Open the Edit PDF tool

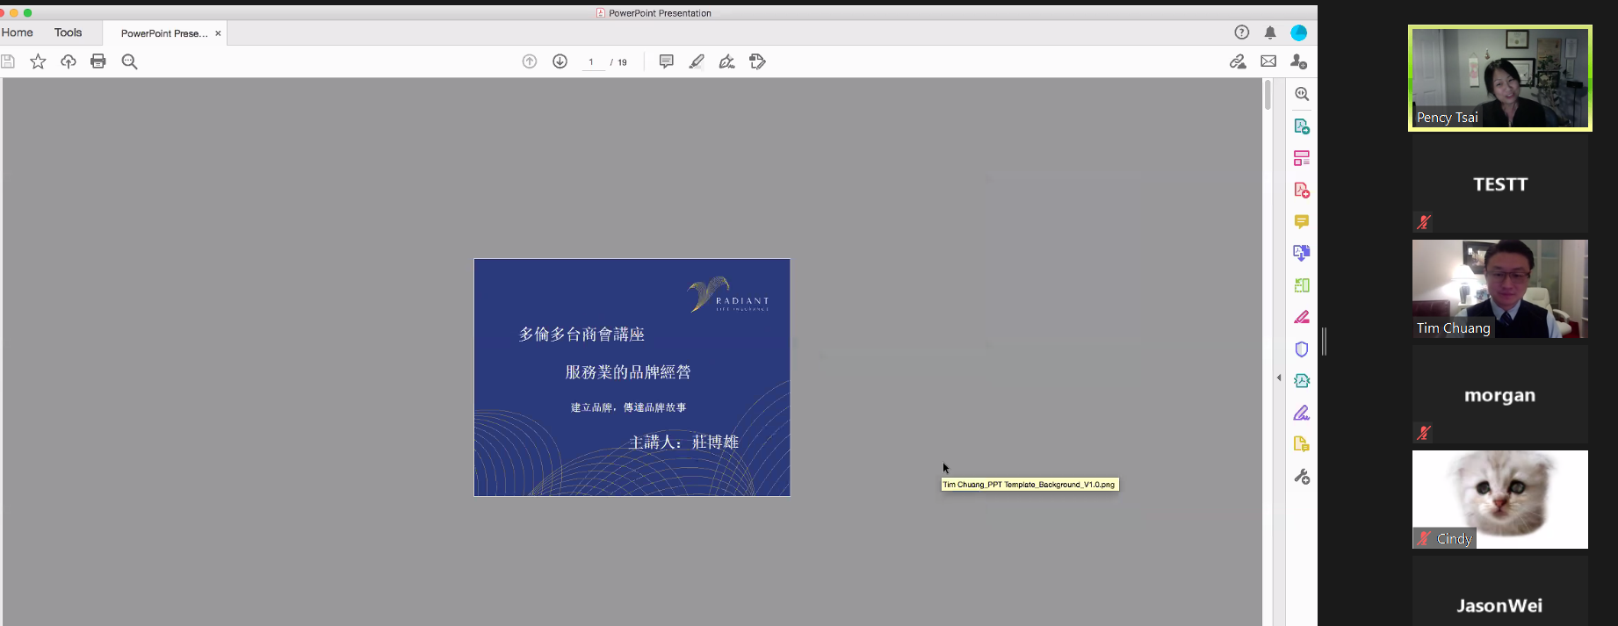[1302, 158]
